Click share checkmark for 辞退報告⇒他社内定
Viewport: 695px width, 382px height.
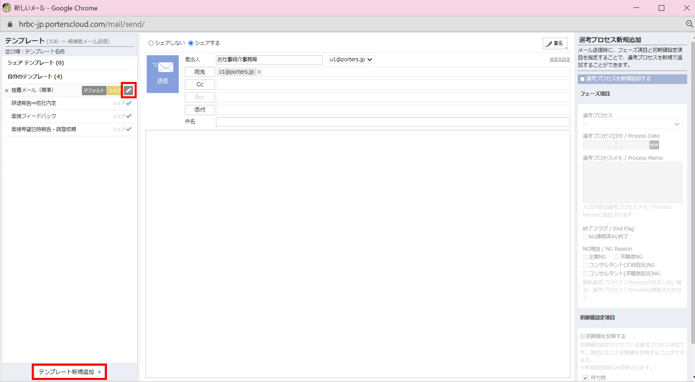[129, 103]
